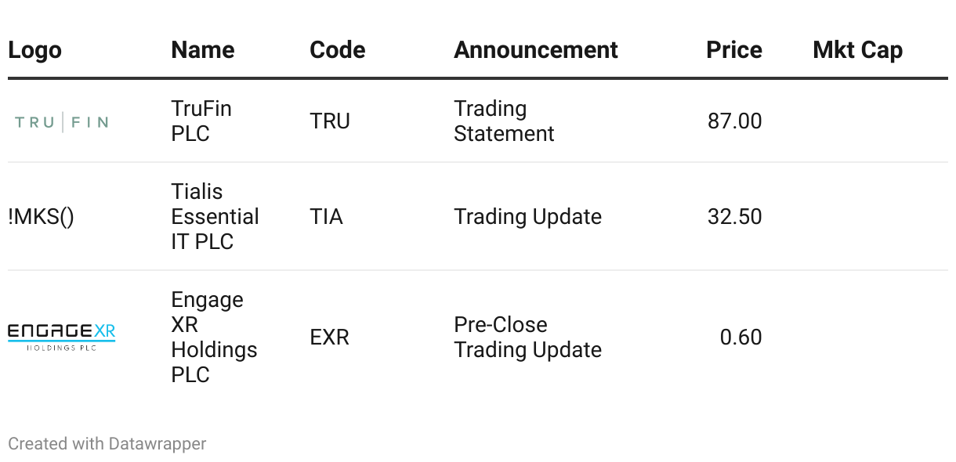Click the TruFin logo

click(61, 122)
